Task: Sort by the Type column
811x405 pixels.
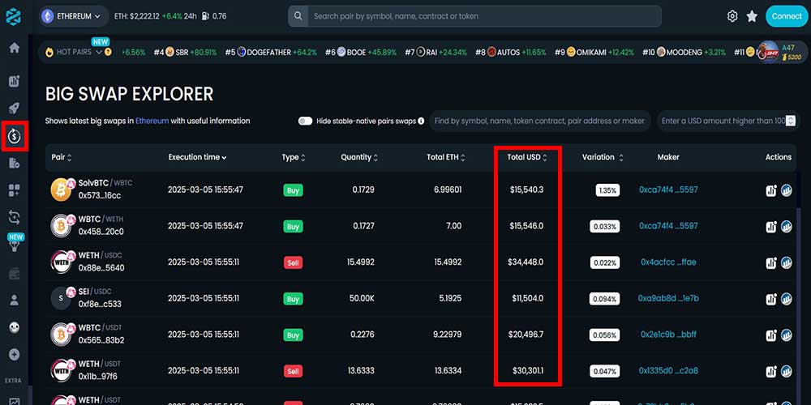Action: tap(294, 157)
